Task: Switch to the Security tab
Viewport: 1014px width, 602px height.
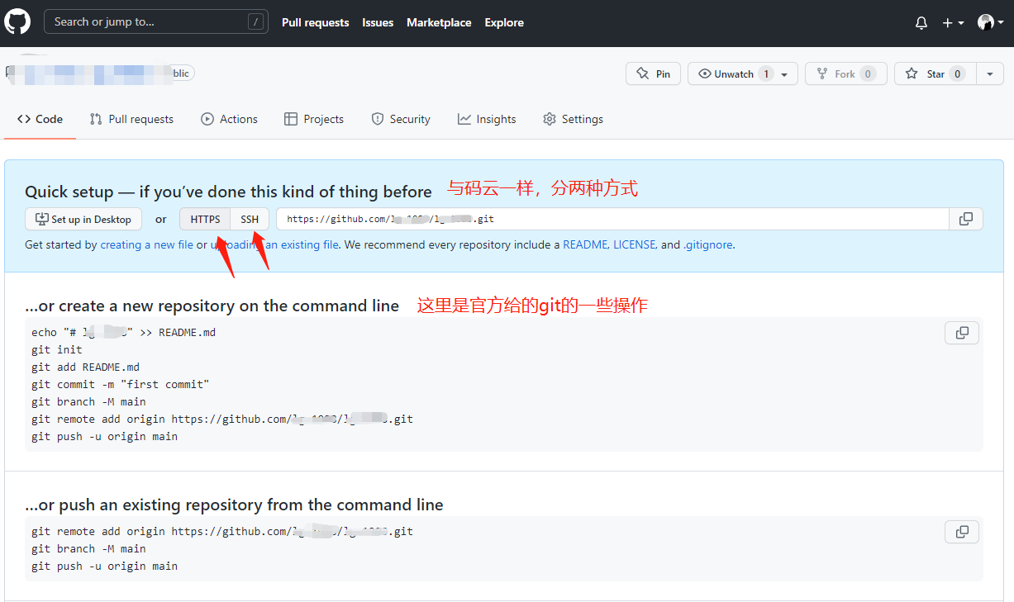Action: click(x=401, y=119)
